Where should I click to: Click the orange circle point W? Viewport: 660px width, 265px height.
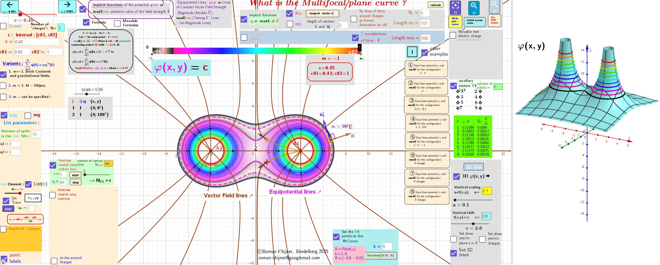(330, 140)
